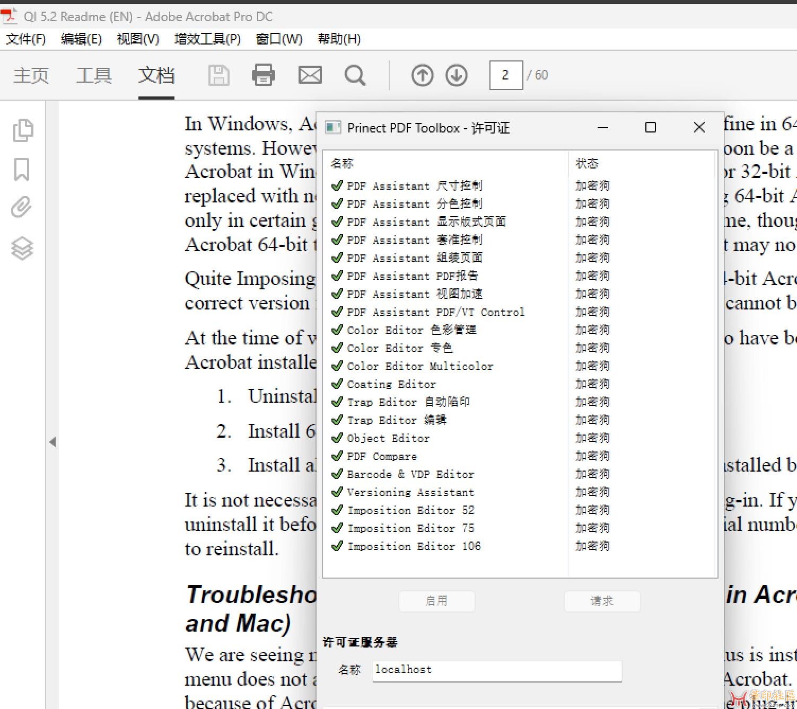Viewport: 797px width, 709px height.
Task: Click the license server name field
Action: coord(496,670)
